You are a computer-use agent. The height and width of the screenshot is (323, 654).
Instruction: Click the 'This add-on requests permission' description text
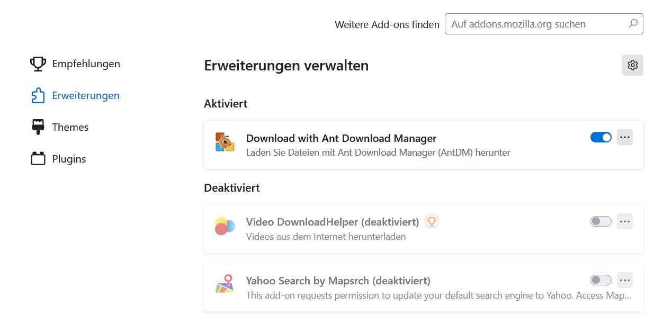(x=438, y=295)
